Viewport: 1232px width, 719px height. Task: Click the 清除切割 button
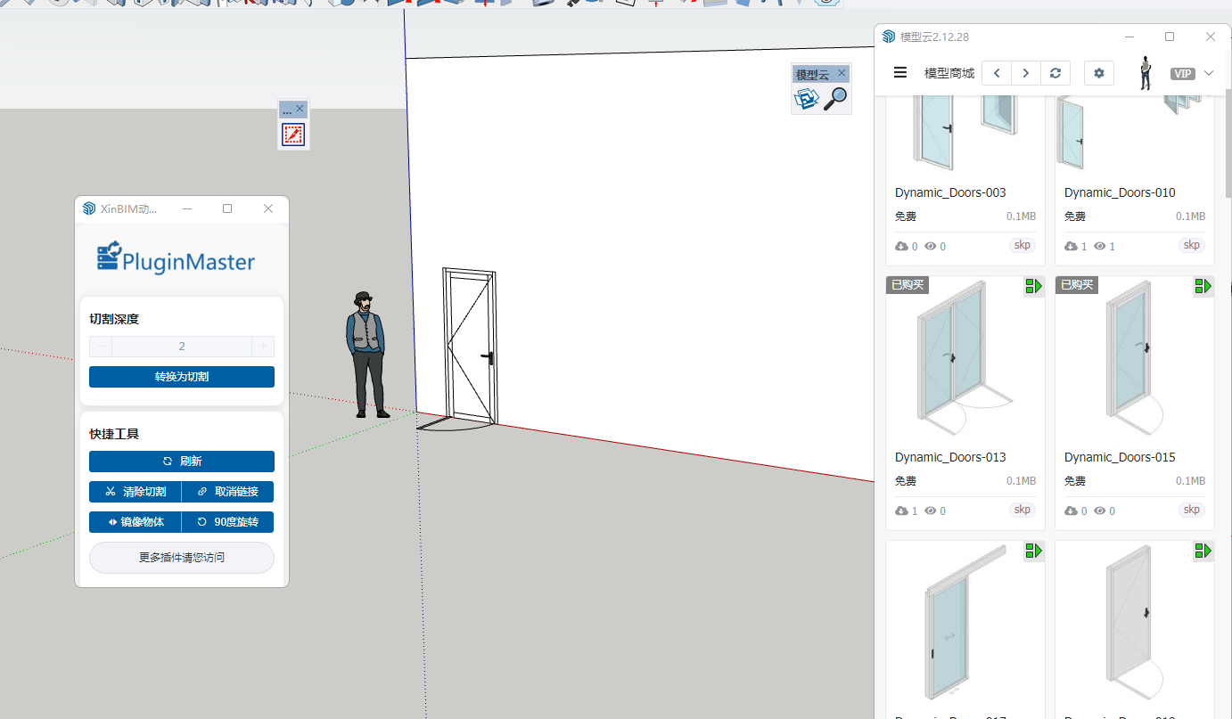[x=136, y=492]
